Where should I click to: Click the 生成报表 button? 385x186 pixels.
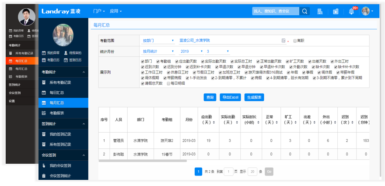coord(254,97)
